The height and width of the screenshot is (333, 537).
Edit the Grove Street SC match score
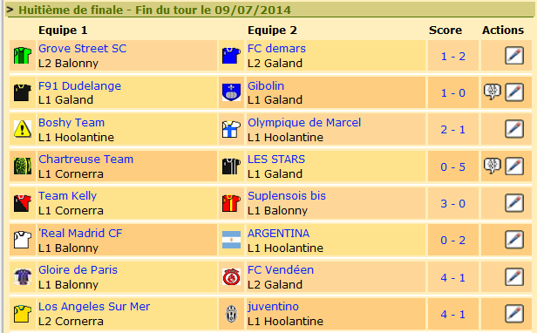coord(514,56)
